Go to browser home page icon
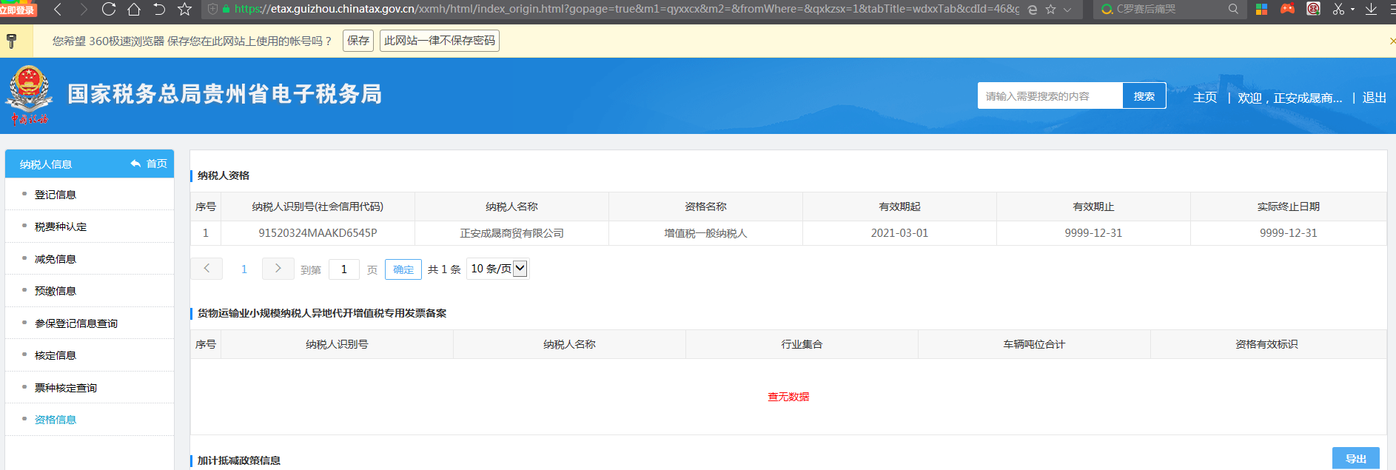Screen dimensions: 1396x470 (134, 10)
